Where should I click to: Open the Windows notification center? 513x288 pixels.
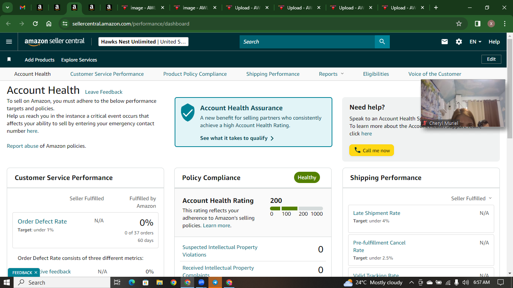click(x=500, y=282)
